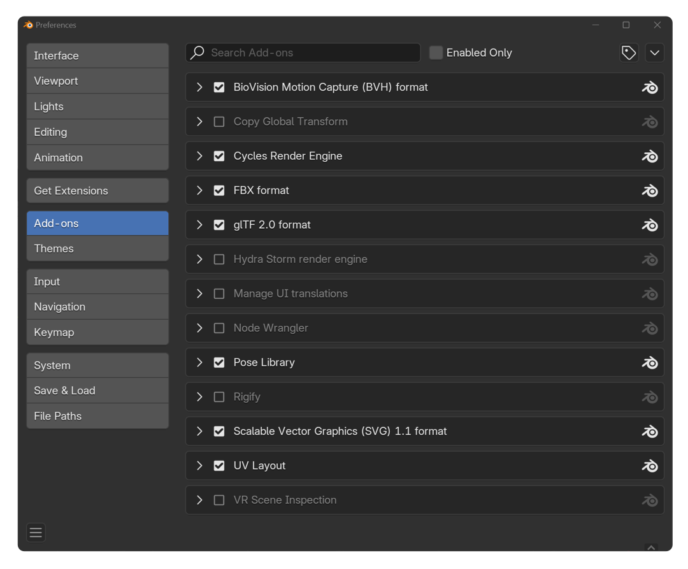688x569 pixels.
Task: Uncheck the Pose Library add-on
Action: click(219, 363)
